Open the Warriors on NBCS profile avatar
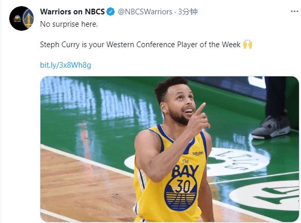Image resolution: width=301 pixels, height=223 pixels. point(22,18)
